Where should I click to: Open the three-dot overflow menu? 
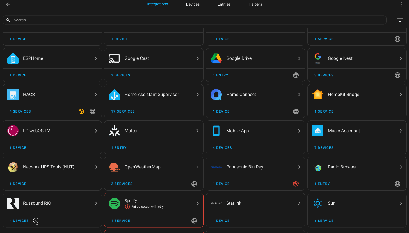click(x=401, y=4)
